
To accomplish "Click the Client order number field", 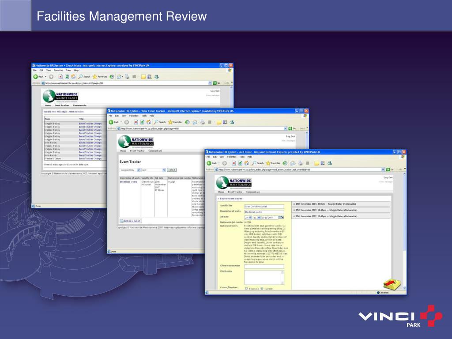I will [264, 266].
